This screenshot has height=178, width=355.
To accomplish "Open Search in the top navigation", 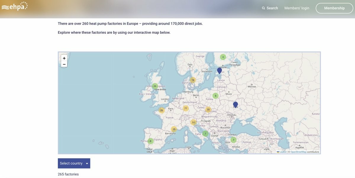I will click(x=270, y=8).
